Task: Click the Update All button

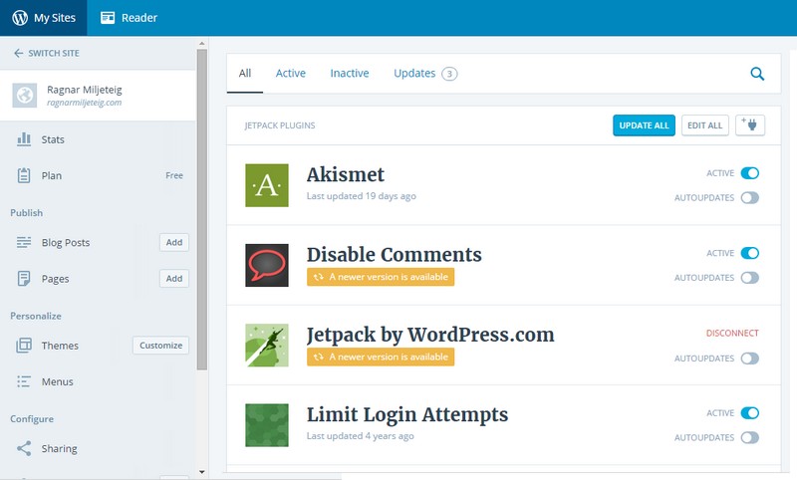Action: tap(644, 124)
